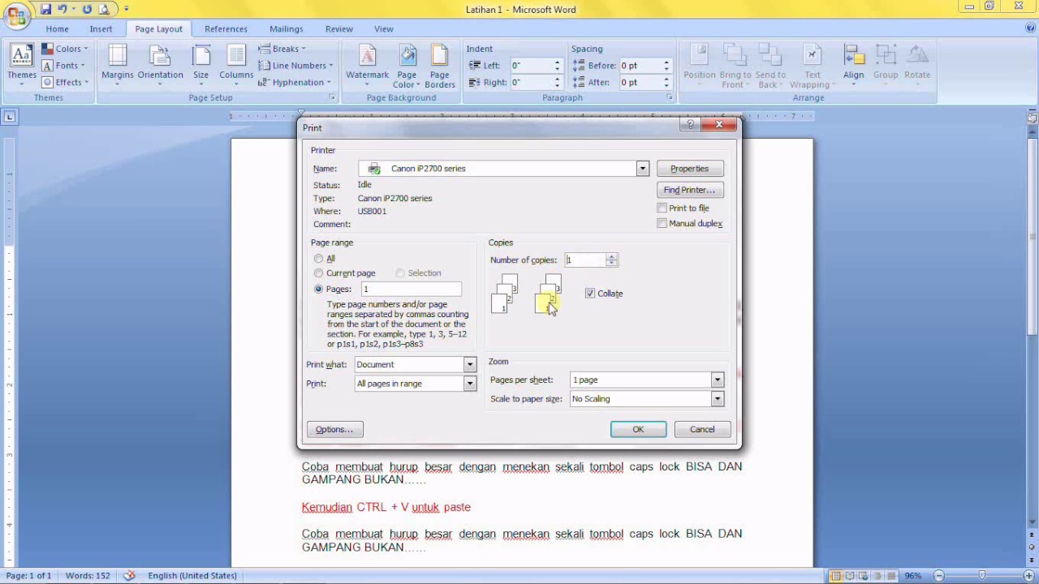
Task: Switch to the View tab
Action: click(x=384, y=29)
